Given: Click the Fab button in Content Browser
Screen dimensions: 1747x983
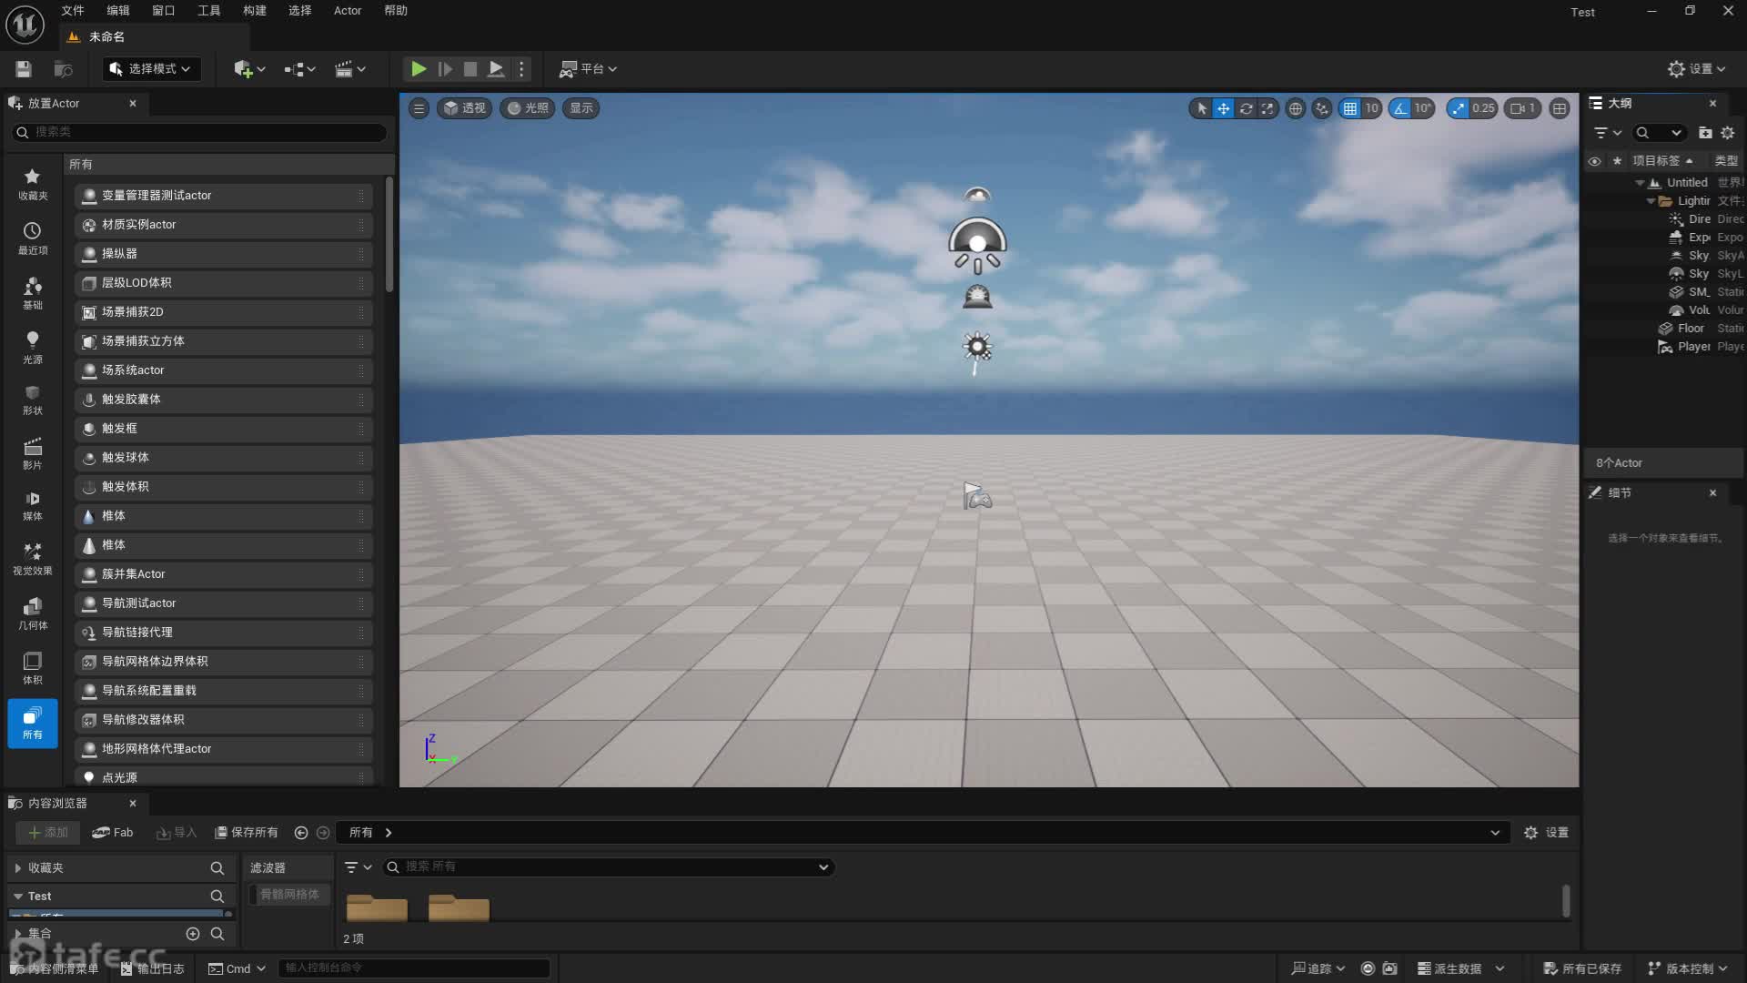Looking at the screenshot, I should (x=113, y=832).
